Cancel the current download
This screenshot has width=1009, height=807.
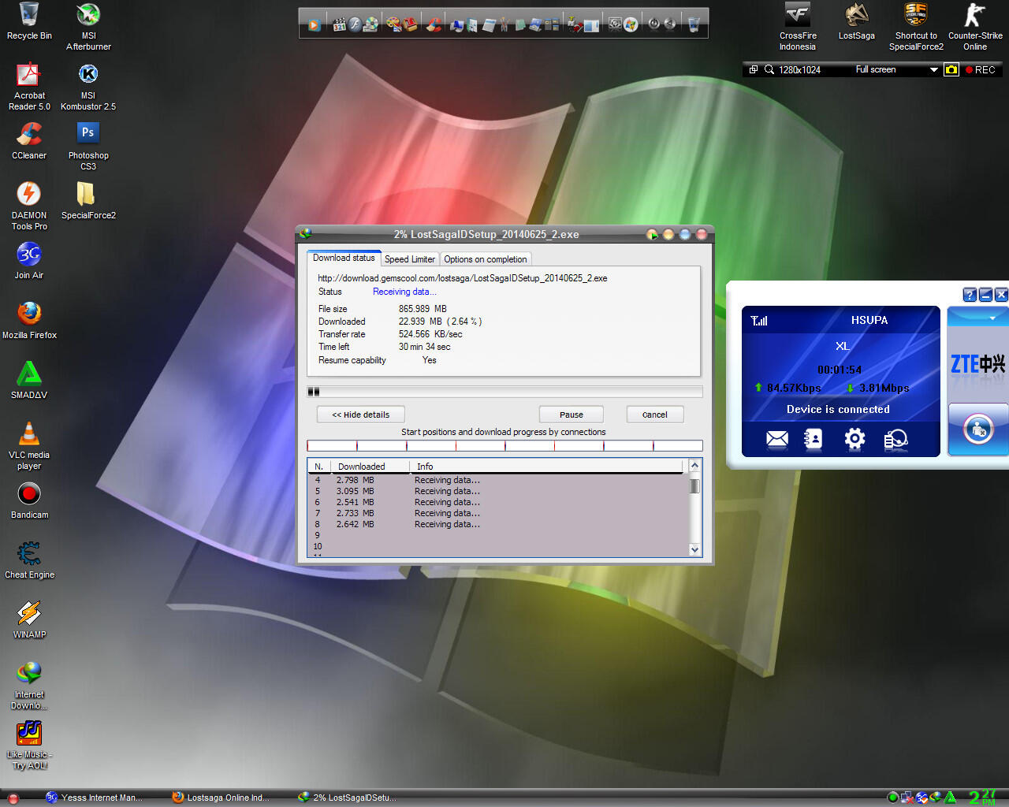[654, 415]
